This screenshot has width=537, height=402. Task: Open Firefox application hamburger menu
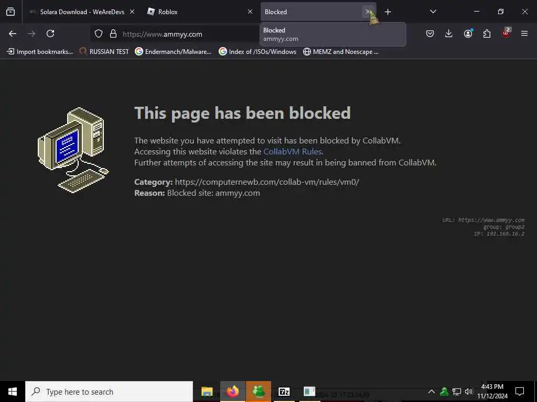(524, 33)
